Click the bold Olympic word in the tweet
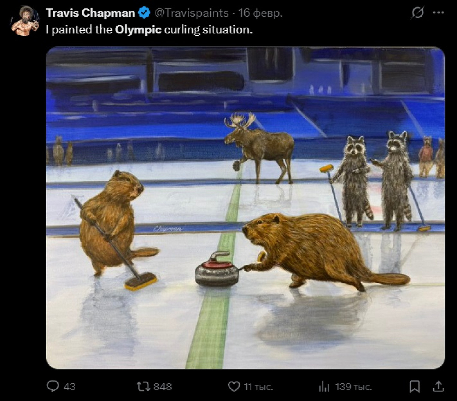The image size is (457, 401). (138, 30)
